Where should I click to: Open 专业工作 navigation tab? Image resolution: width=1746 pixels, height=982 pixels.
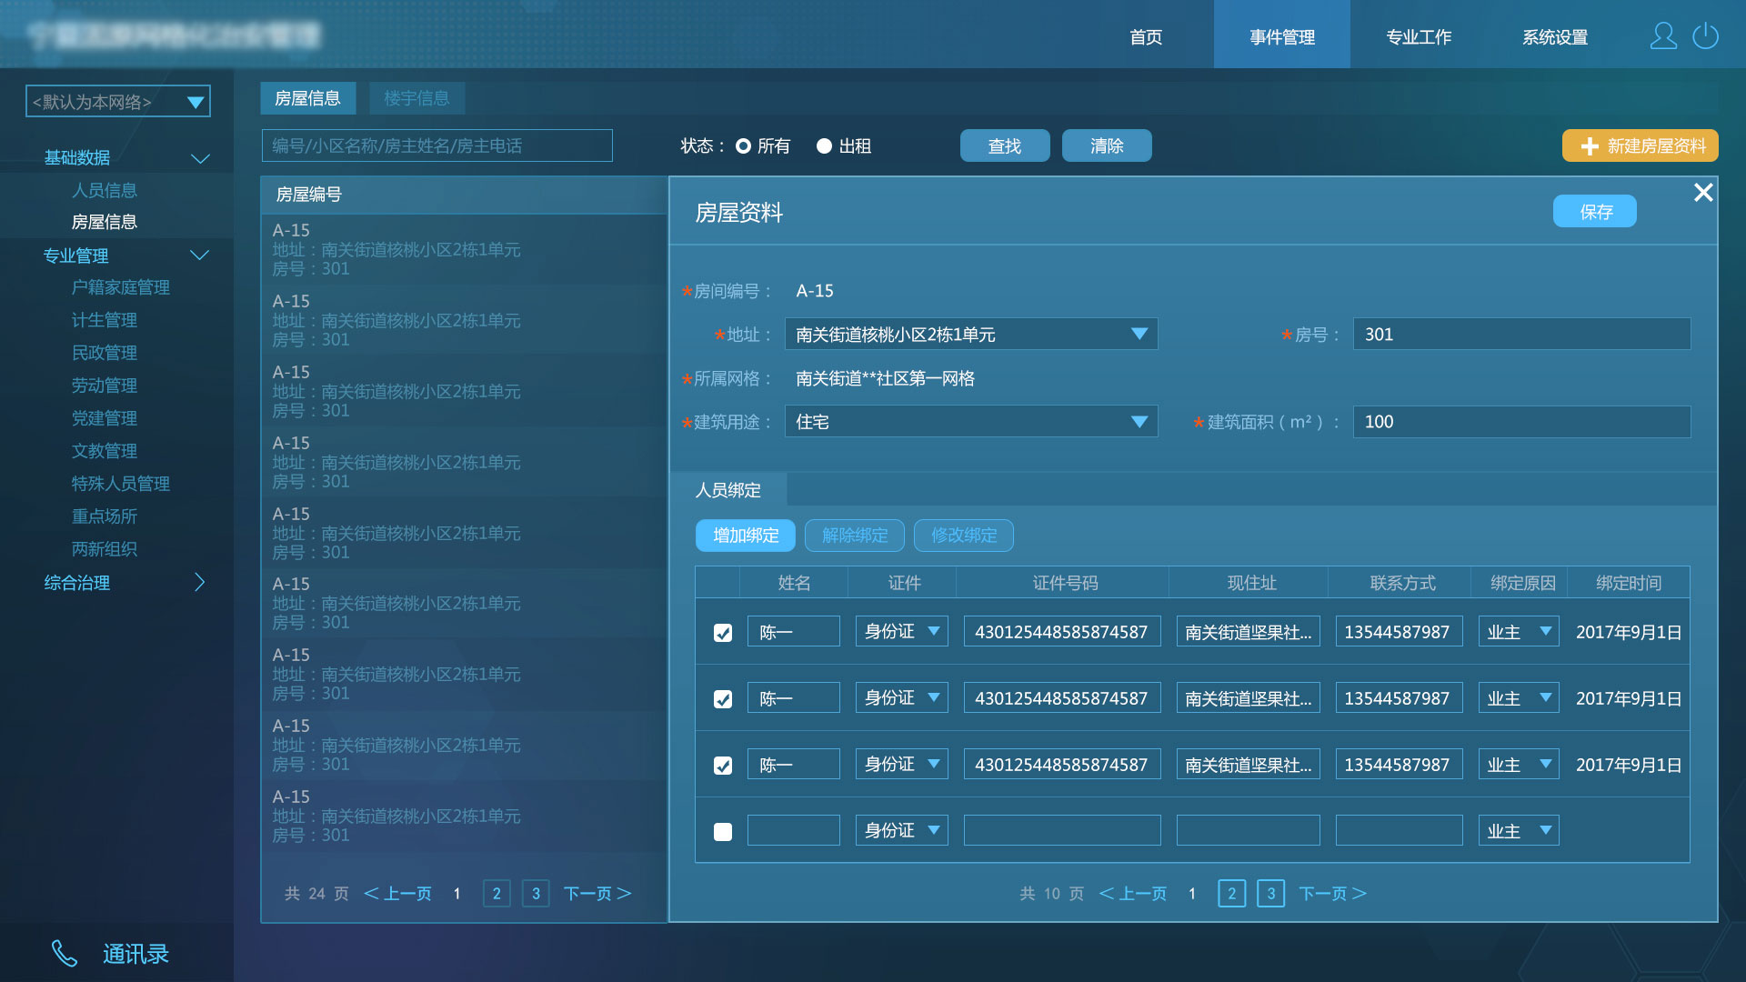1419,36
